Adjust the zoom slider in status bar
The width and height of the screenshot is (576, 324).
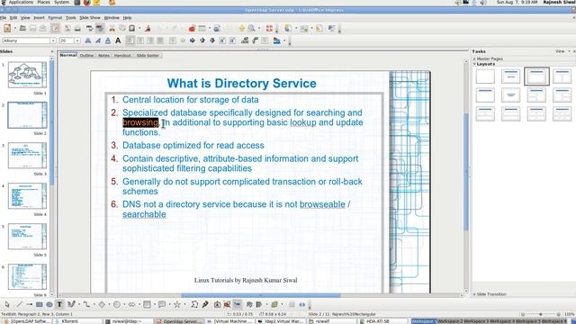[x=540, y=314]
